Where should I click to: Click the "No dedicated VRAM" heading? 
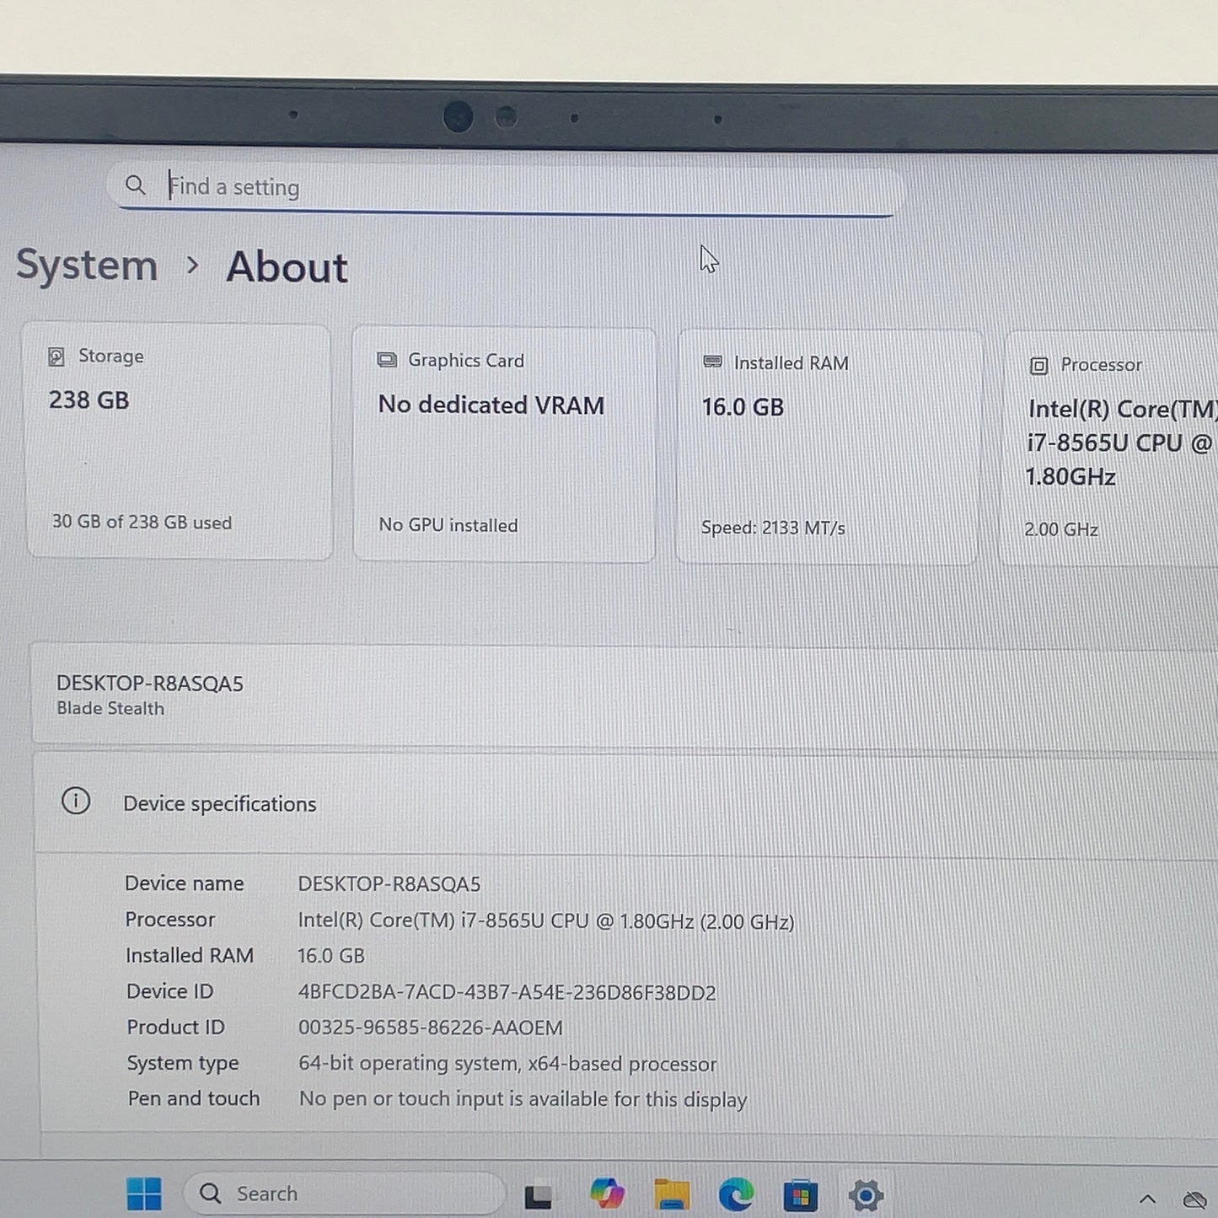pyautogui.click(x=491, y=405)
